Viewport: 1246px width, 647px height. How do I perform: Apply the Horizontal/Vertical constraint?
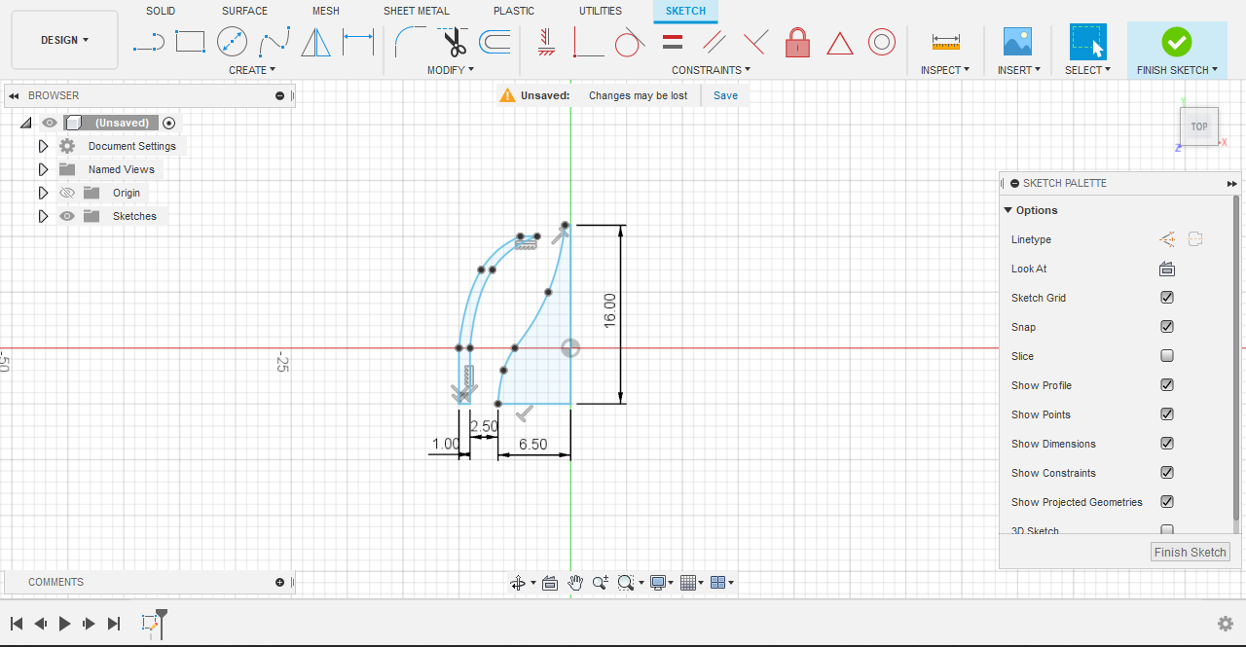[x=546, y=42]
